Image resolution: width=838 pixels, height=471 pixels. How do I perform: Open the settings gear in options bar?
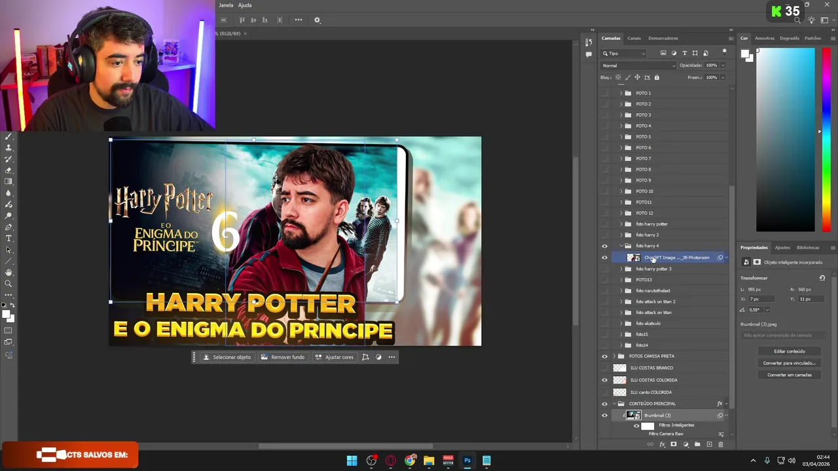(x=318, y=20)
